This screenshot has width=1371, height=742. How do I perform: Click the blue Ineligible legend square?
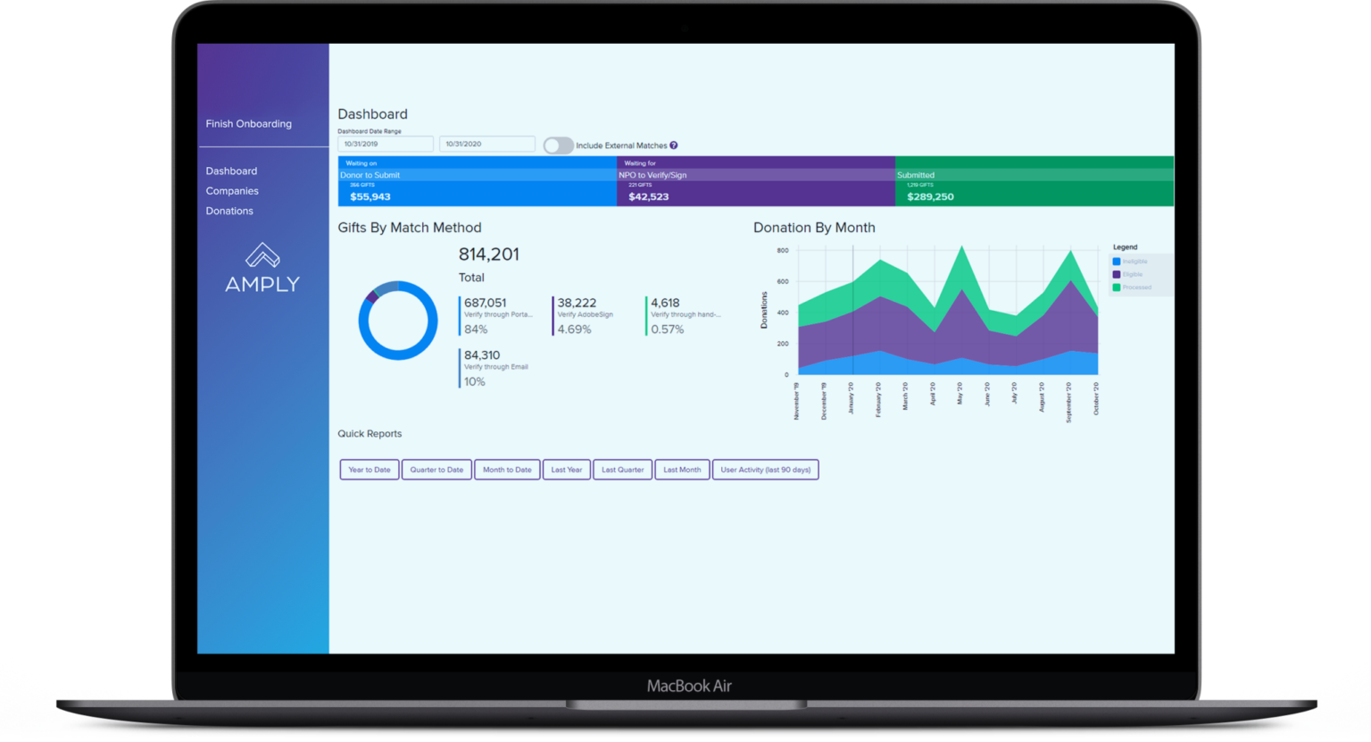1117,262
